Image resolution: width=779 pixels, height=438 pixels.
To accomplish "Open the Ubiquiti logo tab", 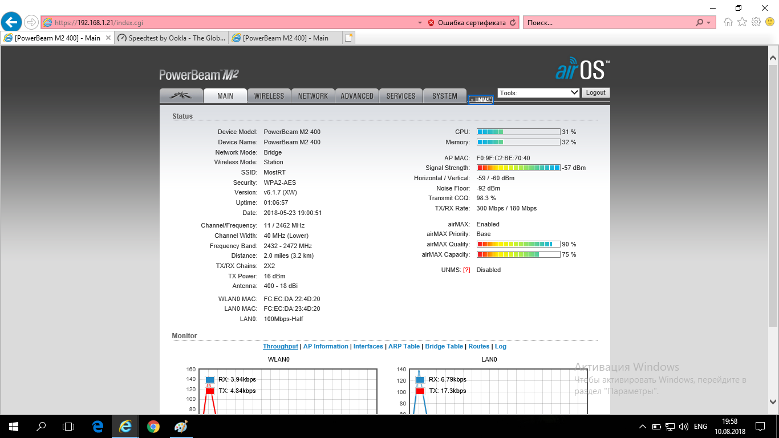I will pyautogui.click(x=181, y=96).
